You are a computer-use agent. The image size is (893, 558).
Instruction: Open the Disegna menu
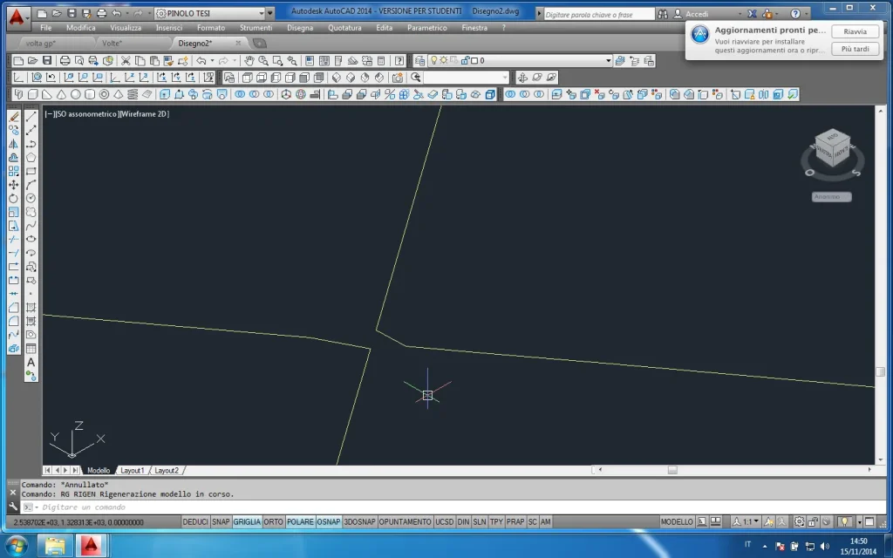pos(299,28)
